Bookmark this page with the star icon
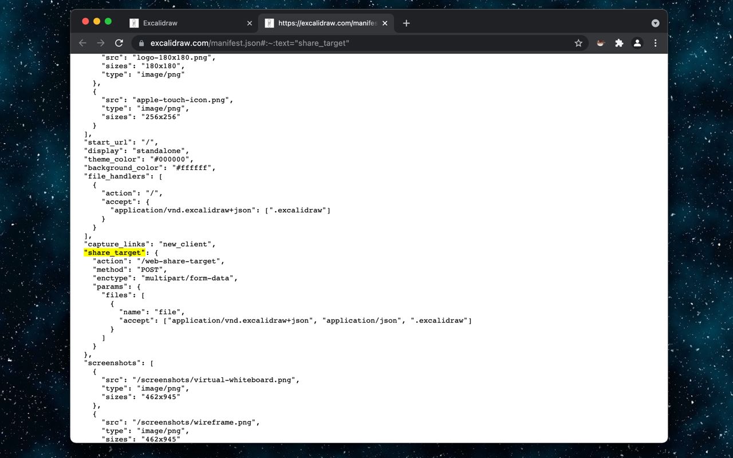Viewport: 733px width, 458px height. (578, 43)
